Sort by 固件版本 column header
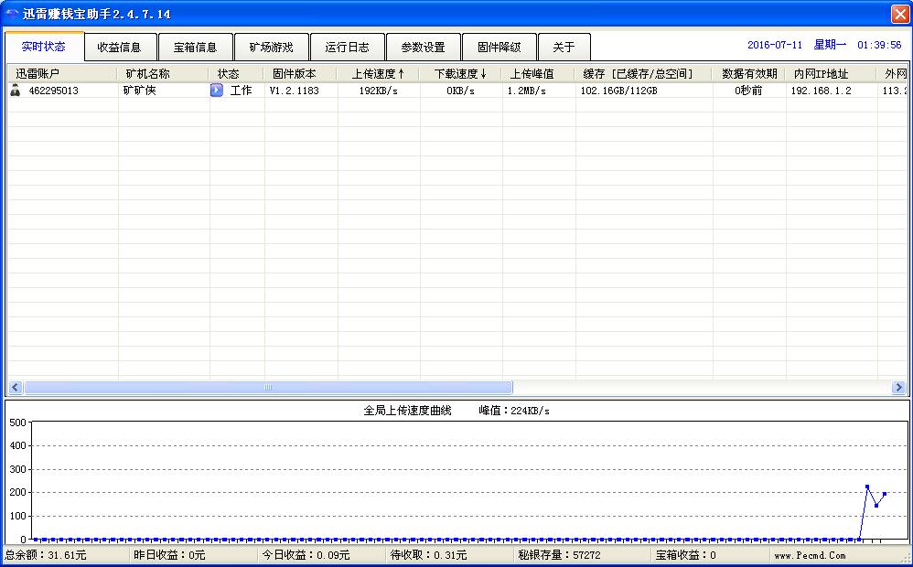 coord(300,74)
